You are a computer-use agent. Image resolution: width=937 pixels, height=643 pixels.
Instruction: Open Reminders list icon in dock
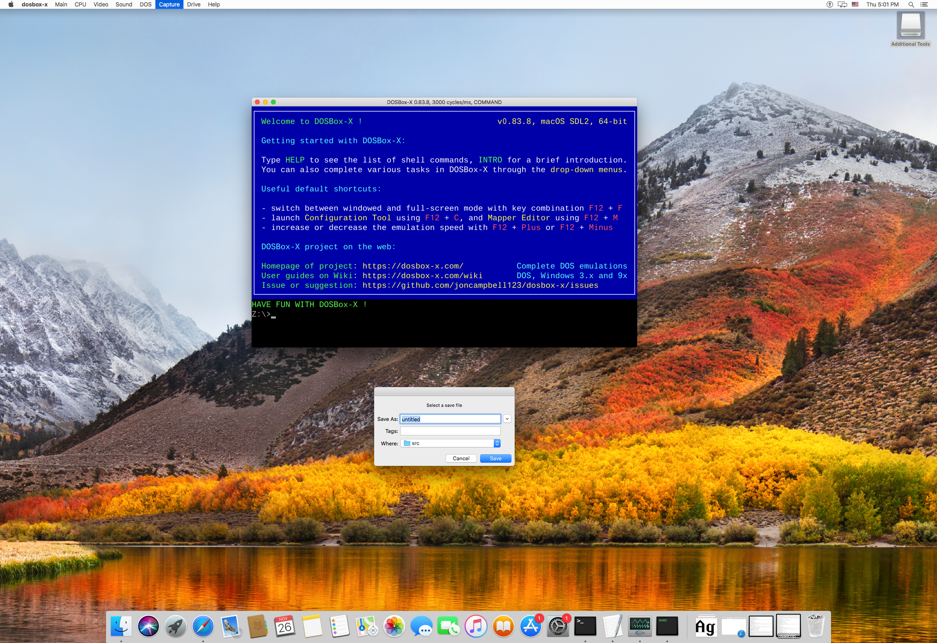(x=340, y=627)
